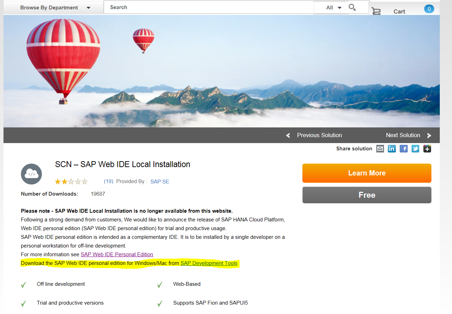Share solution on Google Plus

427,149
